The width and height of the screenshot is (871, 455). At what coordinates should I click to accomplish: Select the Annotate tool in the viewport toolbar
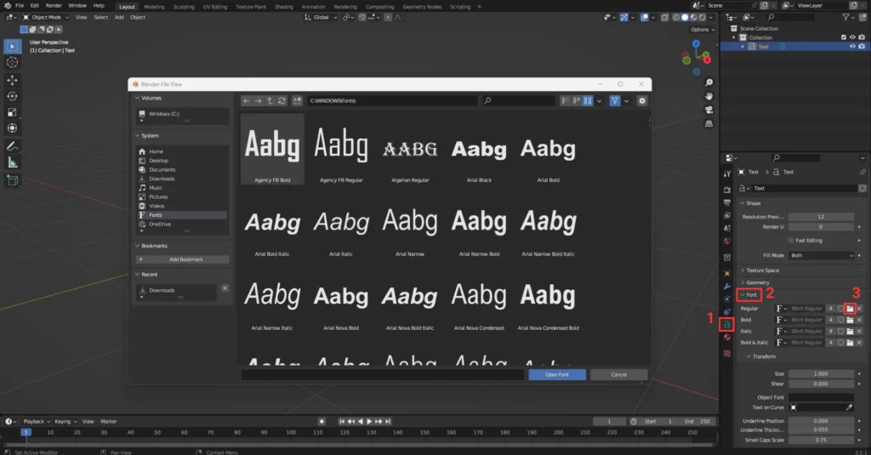(12, 146)
